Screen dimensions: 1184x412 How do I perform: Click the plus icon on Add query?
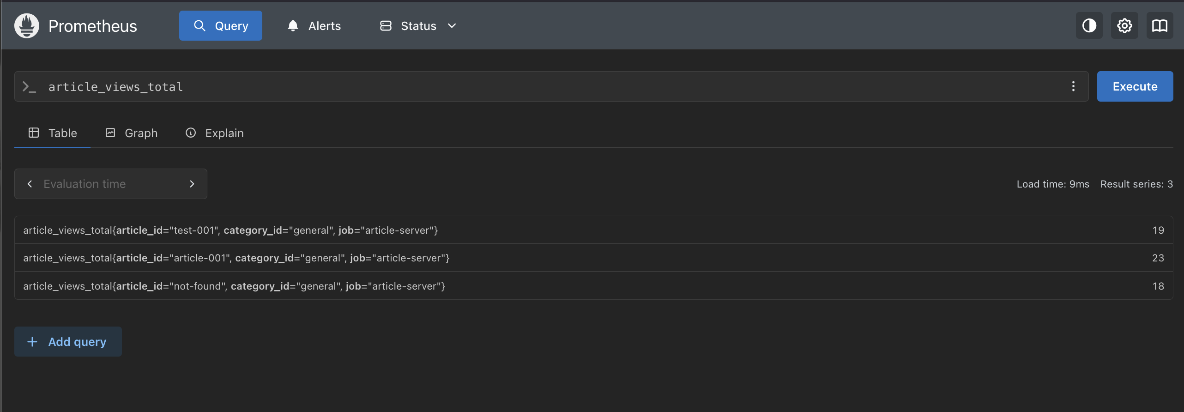32,342
